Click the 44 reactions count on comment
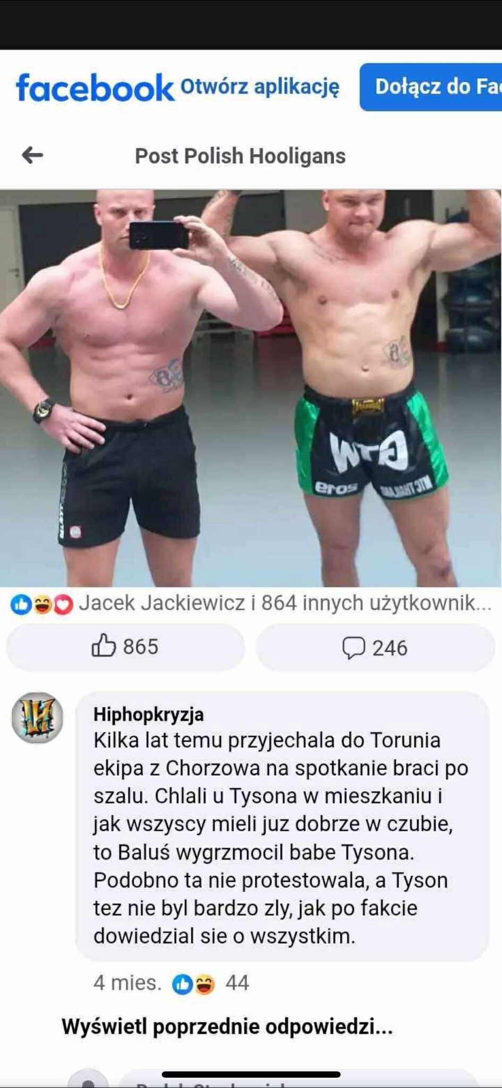Viewport: 502px width, 1088px height. [237, 983]
